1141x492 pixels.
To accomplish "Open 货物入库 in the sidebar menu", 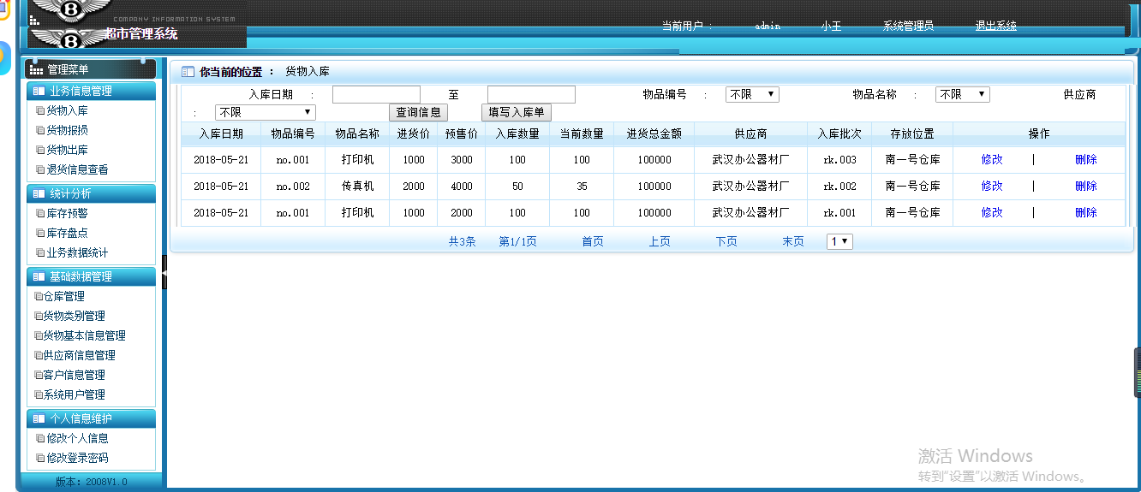I will click(x=67, y=110).
